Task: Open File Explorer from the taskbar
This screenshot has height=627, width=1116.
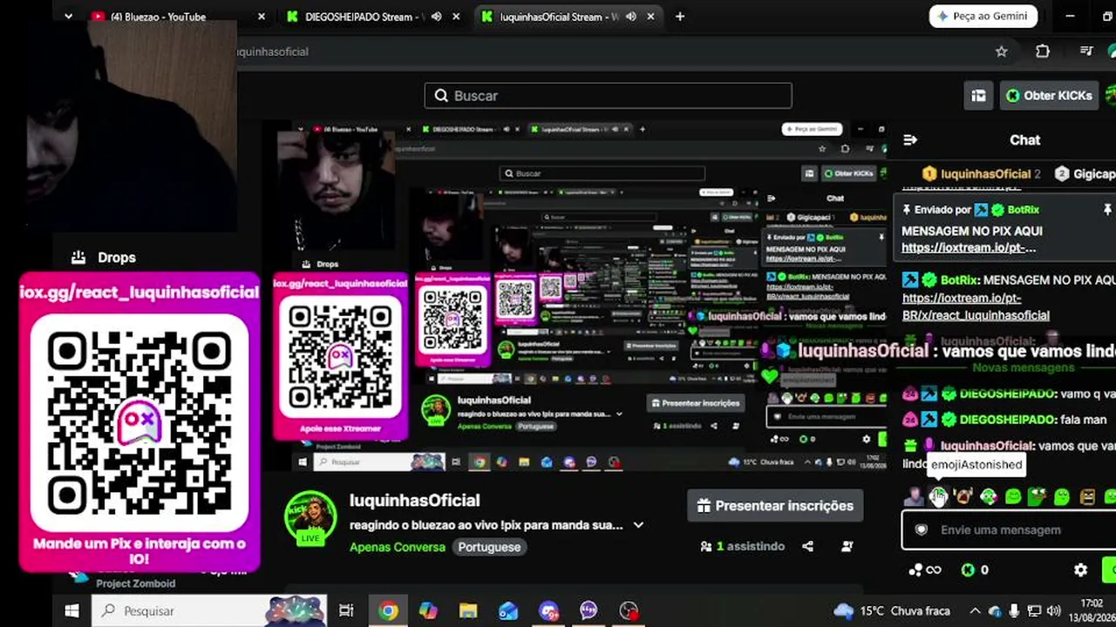Action: (468, 611)
